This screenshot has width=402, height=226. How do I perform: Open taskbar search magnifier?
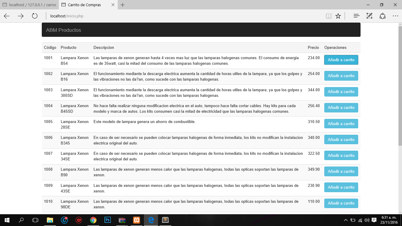click(21, 220)
